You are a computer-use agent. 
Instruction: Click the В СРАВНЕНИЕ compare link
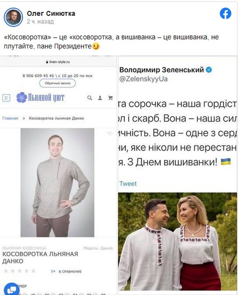(x=70, y=272)
